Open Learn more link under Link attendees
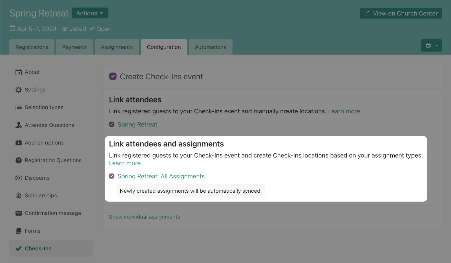Viewport: 451px width, 263px height. (x=344, y=111)
